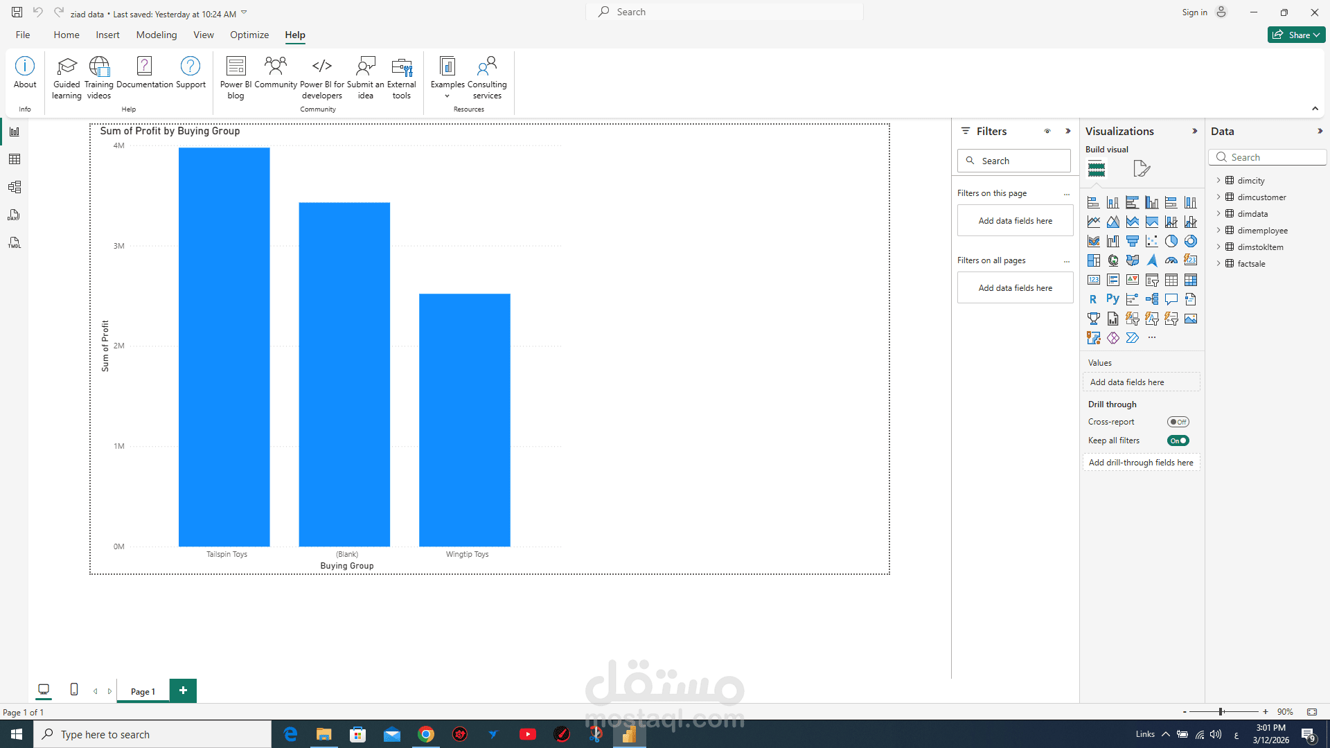1330x748 pixels.
Task: Open DAX query view in sidebar
Action: (x=15, y=215)
